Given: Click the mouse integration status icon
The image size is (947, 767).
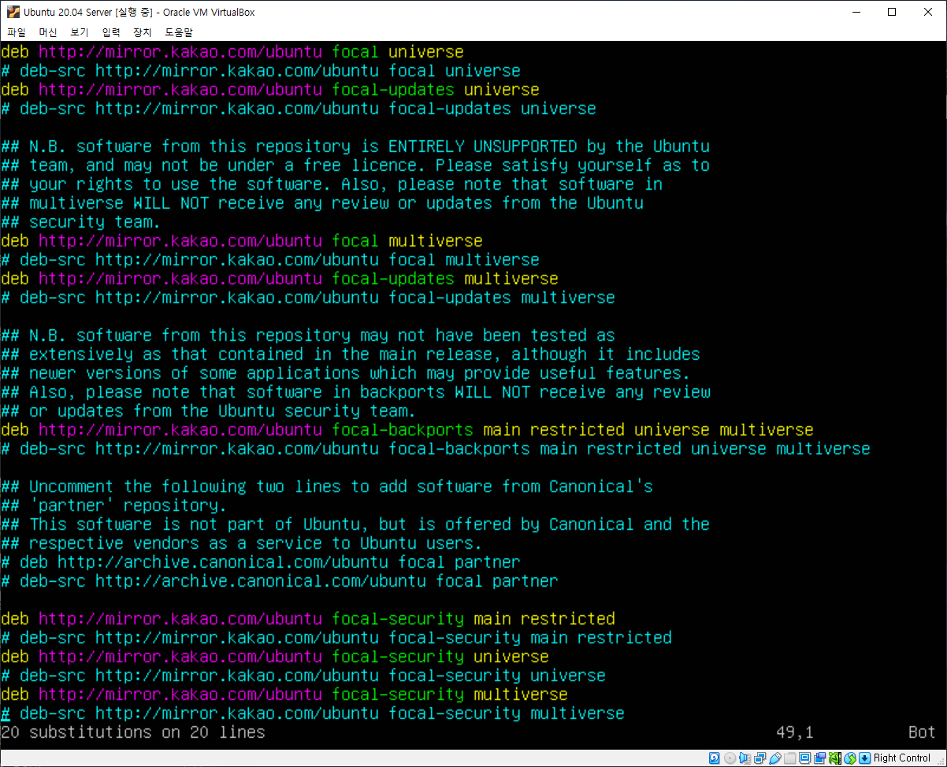Looking at the screenshot, I should click(x=850, y=758).
